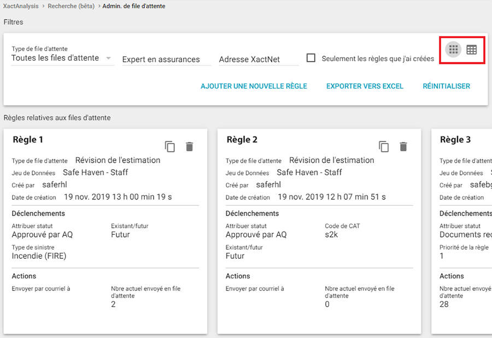Screen dimensions: 492x338
Task: Click 'Exporter vers Excel' button
Action: [x=365, y=86]
